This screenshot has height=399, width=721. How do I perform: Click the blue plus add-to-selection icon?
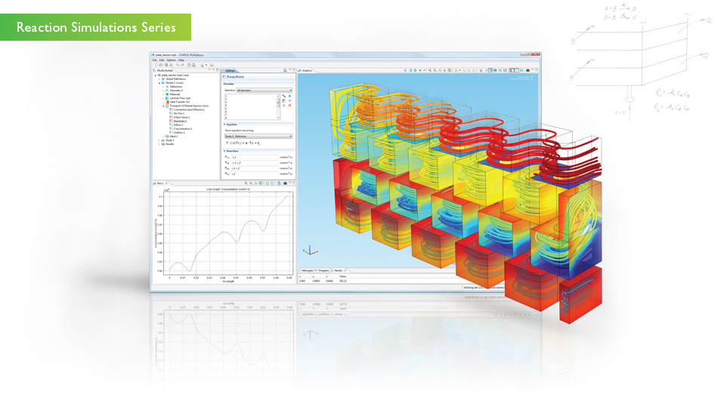pos(289,96)
